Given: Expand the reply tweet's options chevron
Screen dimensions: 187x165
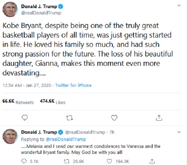Looking at the screenshot, I should pyautogui.click(x=179, y=132).
